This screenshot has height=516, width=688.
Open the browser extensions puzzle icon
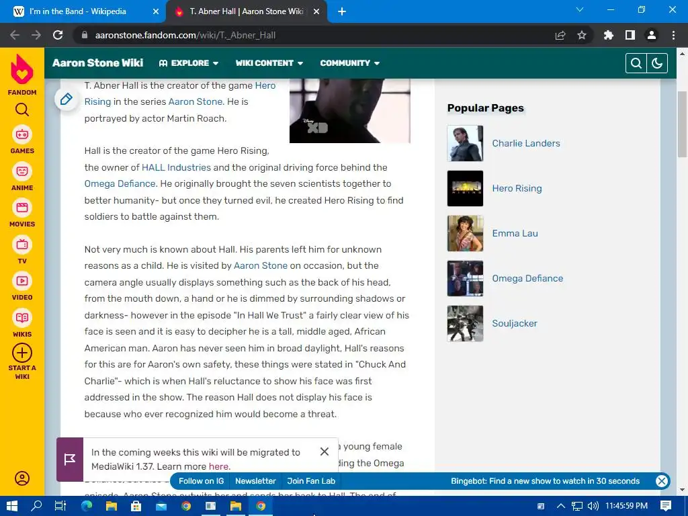608,35
